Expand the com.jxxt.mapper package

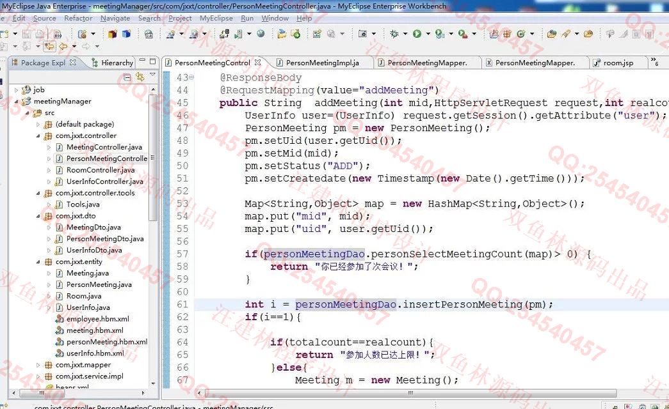38,365
